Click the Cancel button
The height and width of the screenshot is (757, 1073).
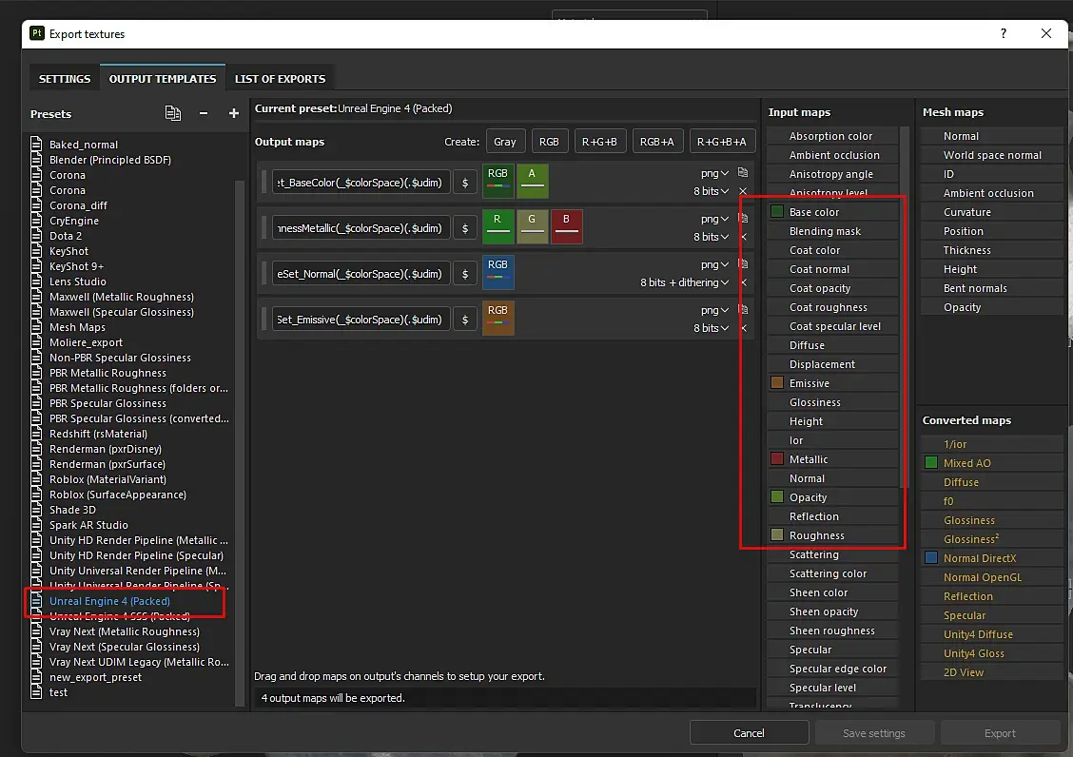[749, 733]
